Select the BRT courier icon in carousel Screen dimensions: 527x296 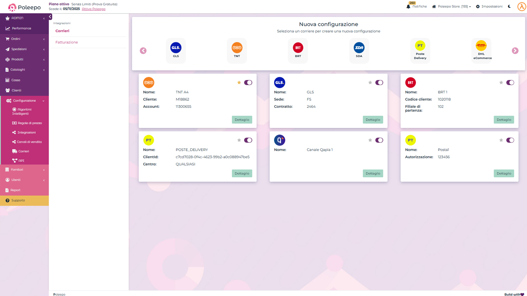point(298,51)
